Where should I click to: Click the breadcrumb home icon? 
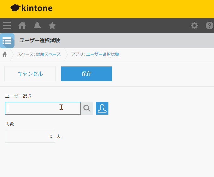click(5, 54)
